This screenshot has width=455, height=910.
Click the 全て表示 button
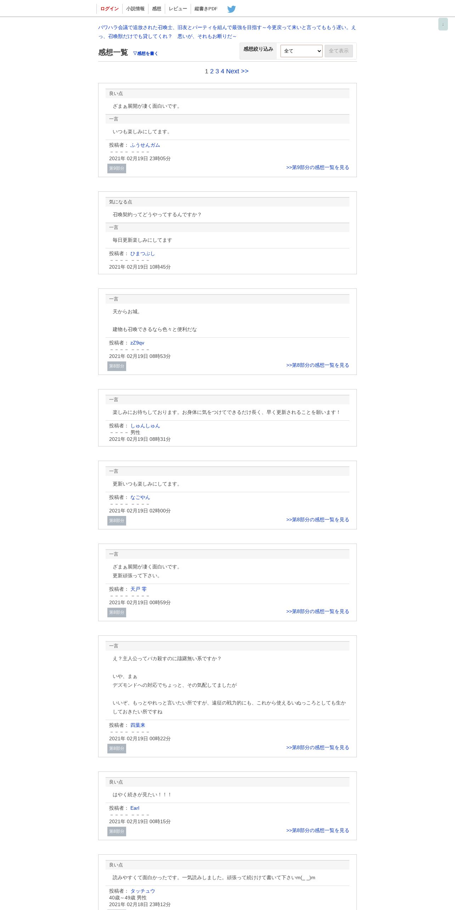point(338,51)
